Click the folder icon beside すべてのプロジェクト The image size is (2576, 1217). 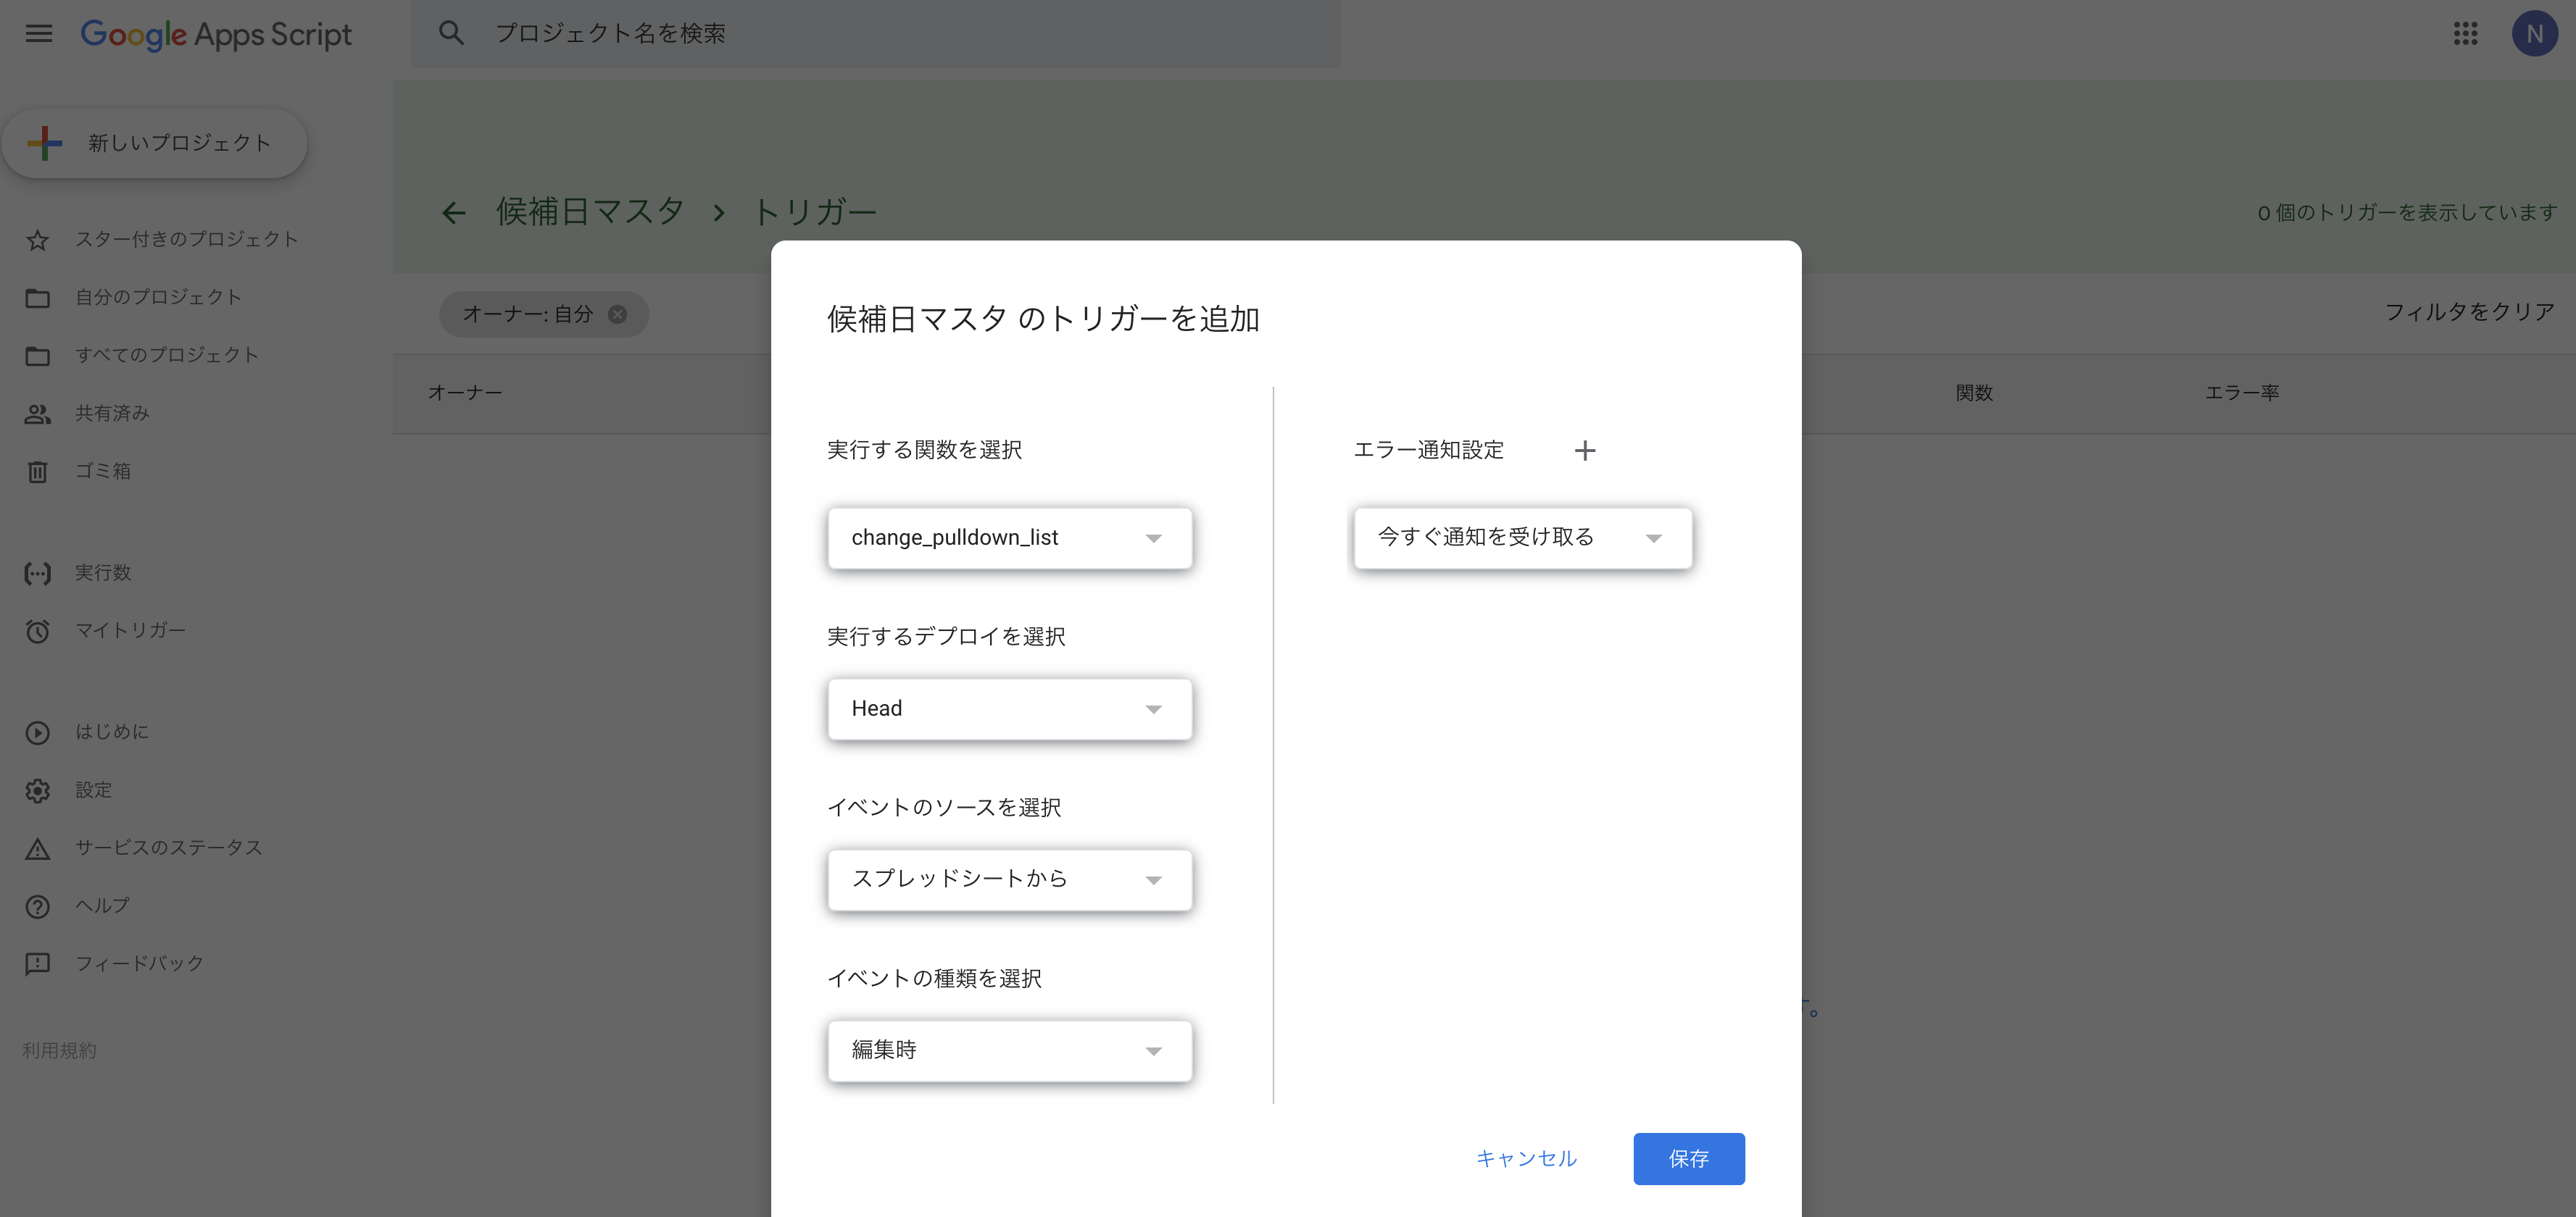(x=38, y=356)
